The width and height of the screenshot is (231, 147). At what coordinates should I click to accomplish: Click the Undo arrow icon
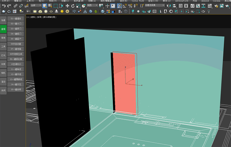coord(4,5)
